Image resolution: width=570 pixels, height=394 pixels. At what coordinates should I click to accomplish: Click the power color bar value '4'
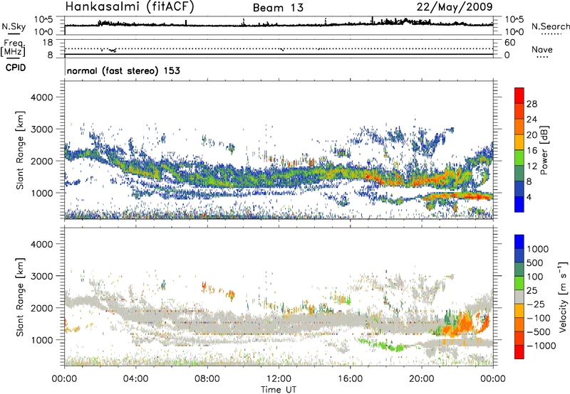(529, 197)
